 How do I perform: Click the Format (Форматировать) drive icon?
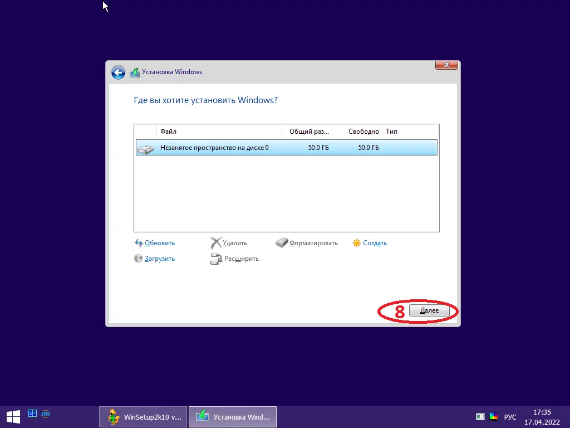(x=282, y=243)
